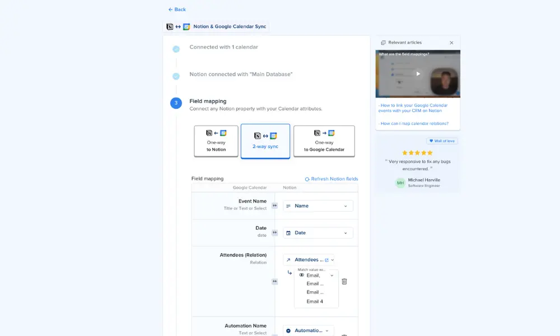Click the step 3 Field mapping circle
Image resolution: width=560 pixels, height=336 pixels.
(176, 103)
